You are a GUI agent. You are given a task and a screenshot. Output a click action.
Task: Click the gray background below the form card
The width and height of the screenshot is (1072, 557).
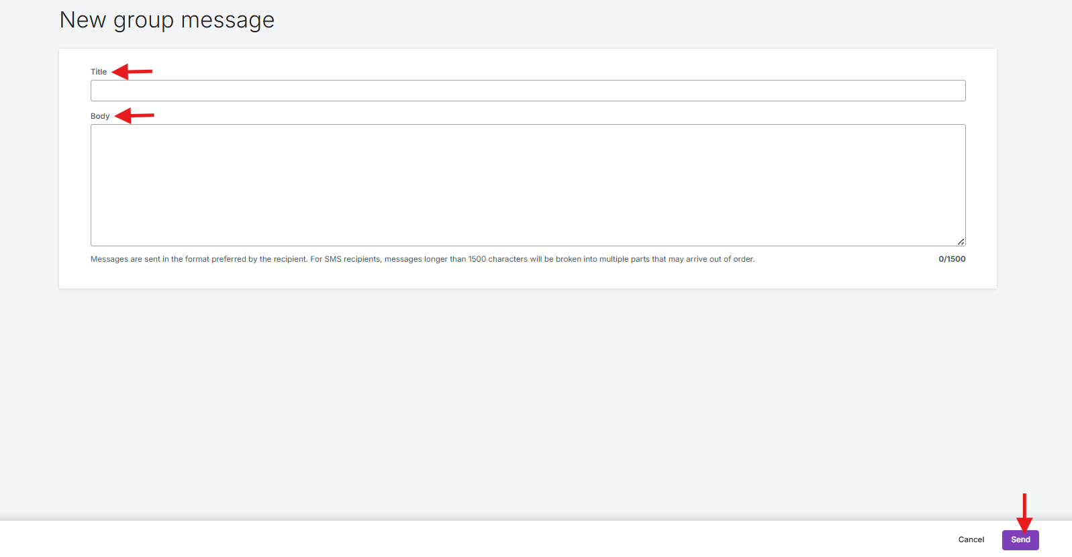(528, 403)
